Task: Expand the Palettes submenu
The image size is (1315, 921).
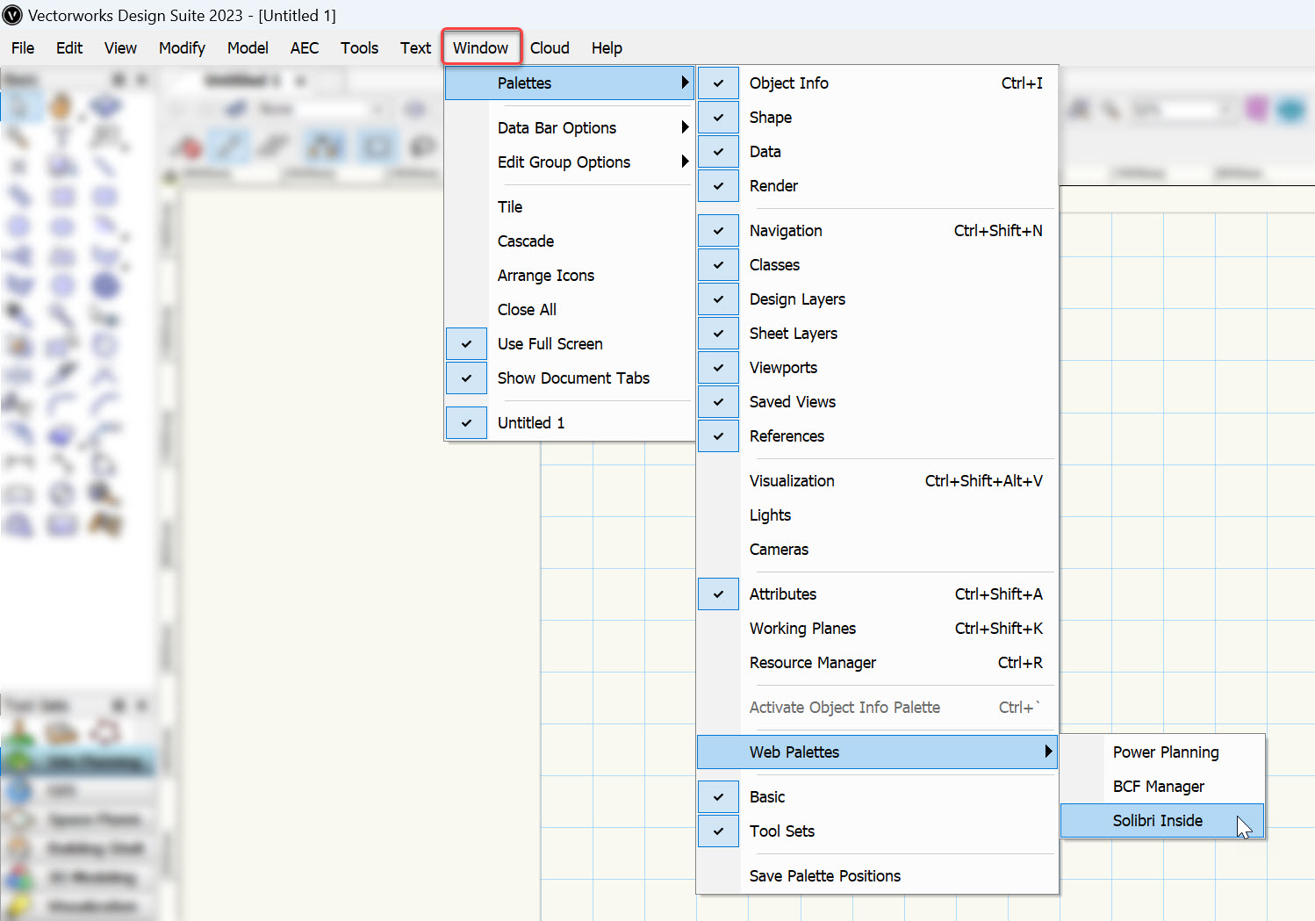Action: point(570,83)
